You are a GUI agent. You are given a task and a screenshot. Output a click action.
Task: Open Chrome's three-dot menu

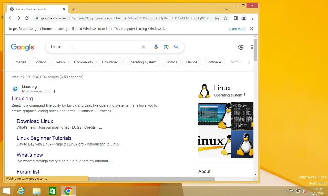(252, 18)
